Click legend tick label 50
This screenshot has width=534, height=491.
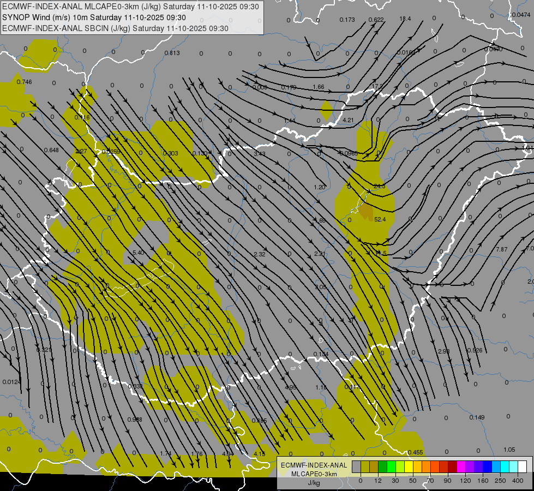coord(412,481)
